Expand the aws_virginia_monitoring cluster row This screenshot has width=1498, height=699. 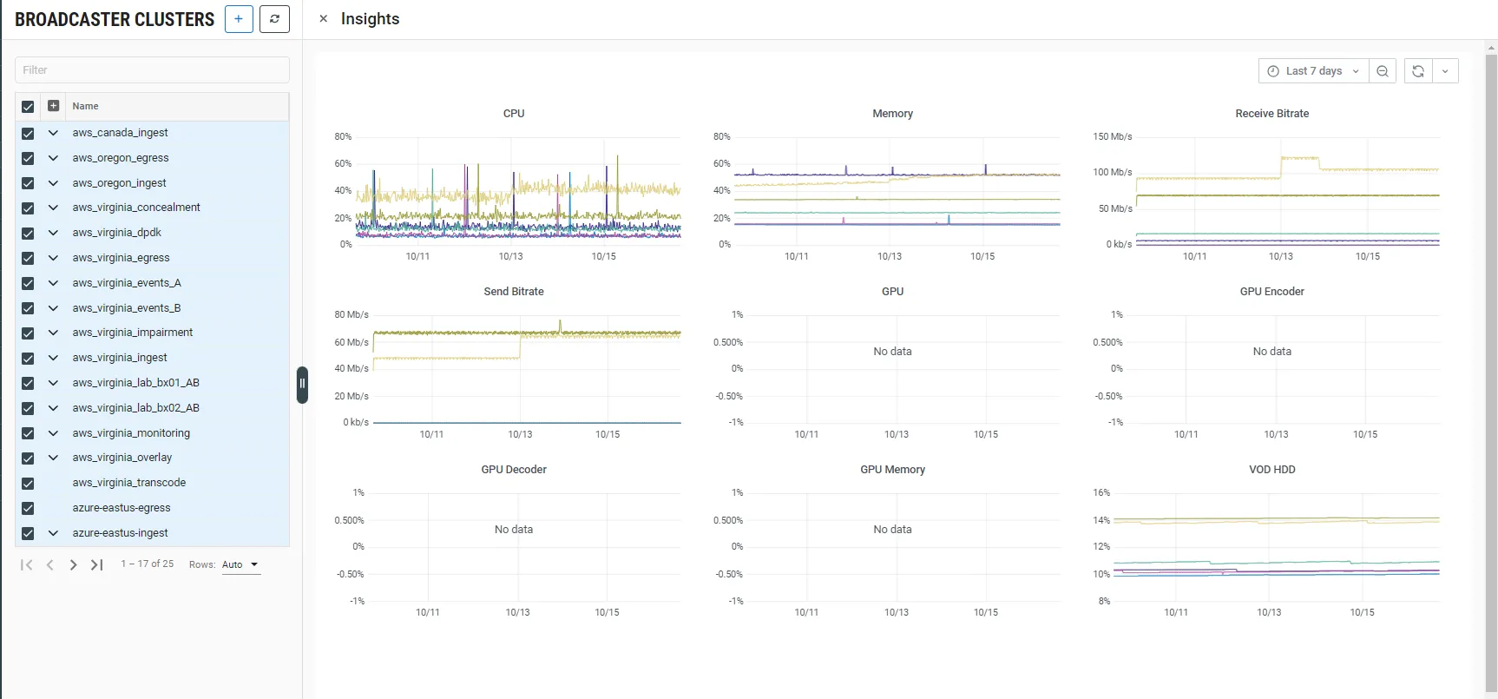coord(53,433)
